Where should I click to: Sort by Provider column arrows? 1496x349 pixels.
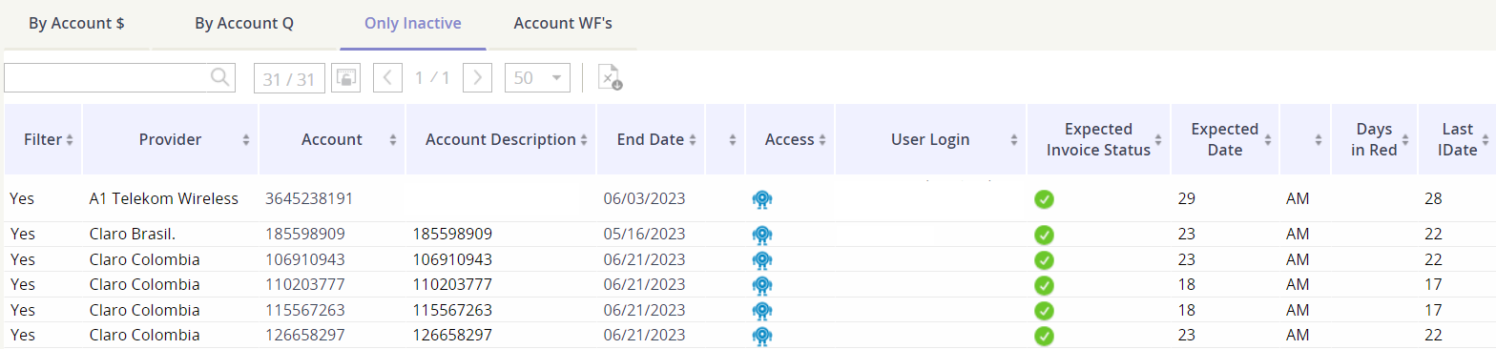coord(246,140)
